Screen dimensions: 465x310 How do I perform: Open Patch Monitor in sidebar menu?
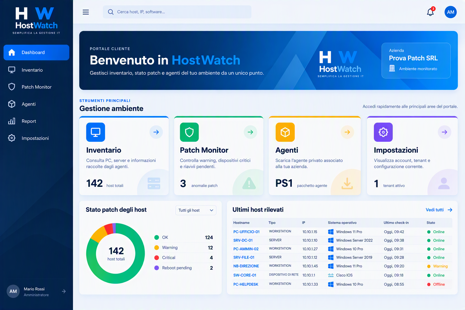tap(36, 87)
